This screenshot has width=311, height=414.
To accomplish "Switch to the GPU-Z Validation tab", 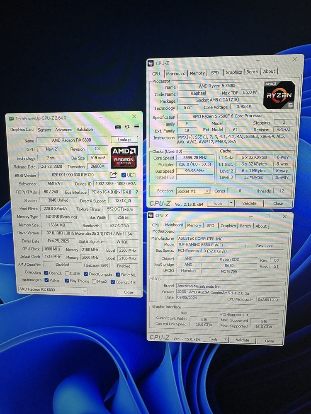I will point(85,129).
